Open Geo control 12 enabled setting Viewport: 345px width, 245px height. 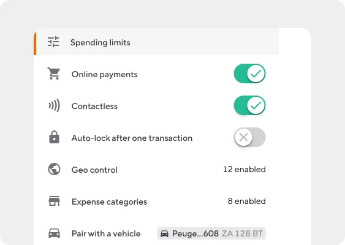[x=245, y=169]
